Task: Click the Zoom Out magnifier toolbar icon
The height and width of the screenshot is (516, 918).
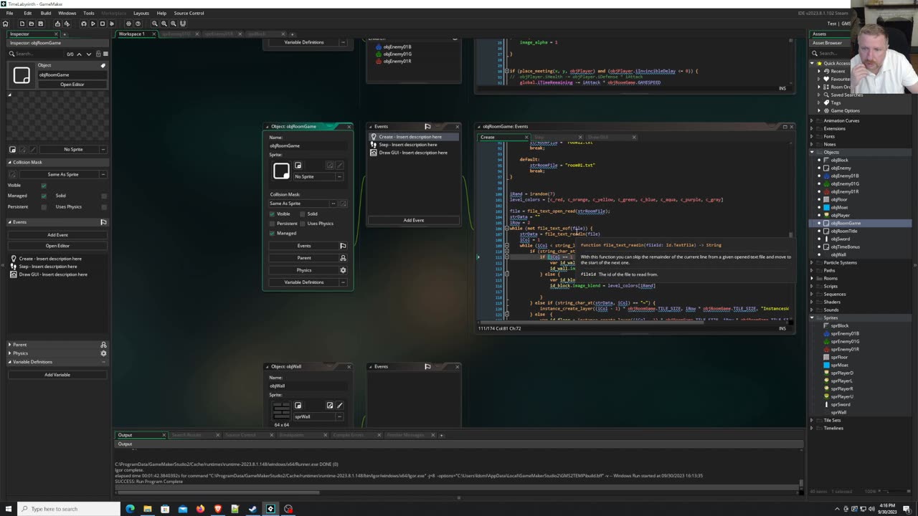Action: [155, 24]
